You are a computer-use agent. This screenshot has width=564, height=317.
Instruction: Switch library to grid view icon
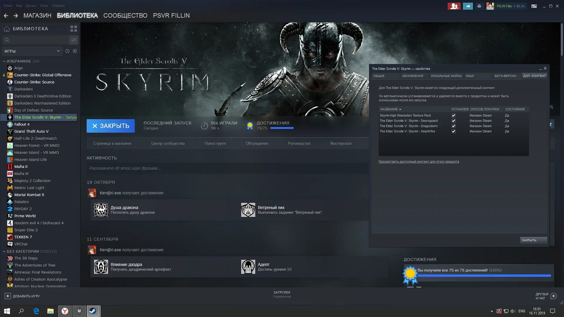pos(74,29)
